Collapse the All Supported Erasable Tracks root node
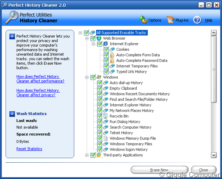 coord(80,33)
